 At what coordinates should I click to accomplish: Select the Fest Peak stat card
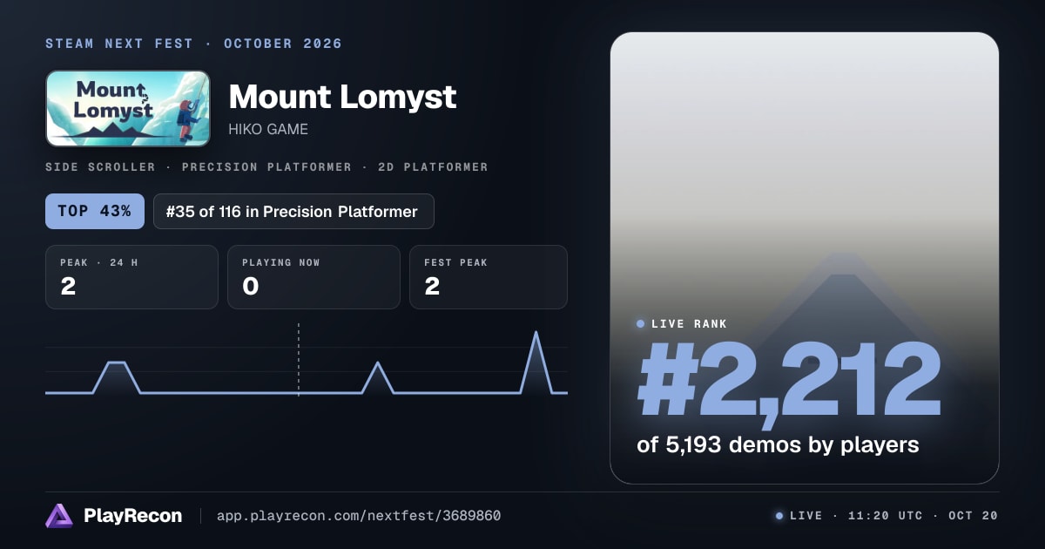(x=488, y=277)
